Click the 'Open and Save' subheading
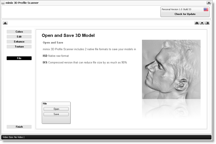This screenshot has height=144, width=216. [53, 42]
